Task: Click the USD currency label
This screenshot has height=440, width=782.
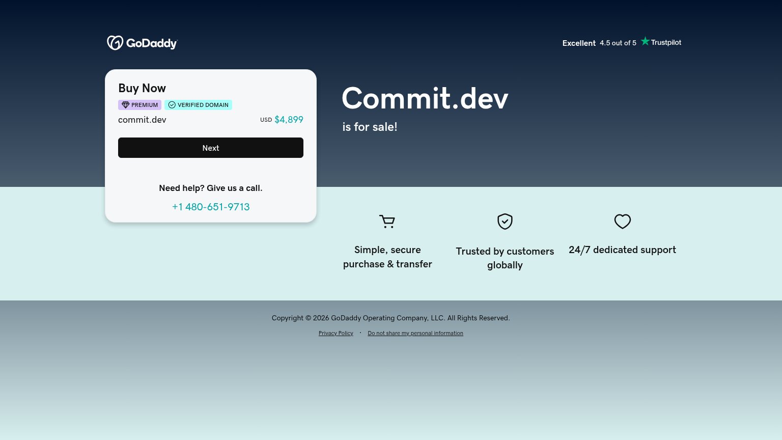Action: coord(266,120)
